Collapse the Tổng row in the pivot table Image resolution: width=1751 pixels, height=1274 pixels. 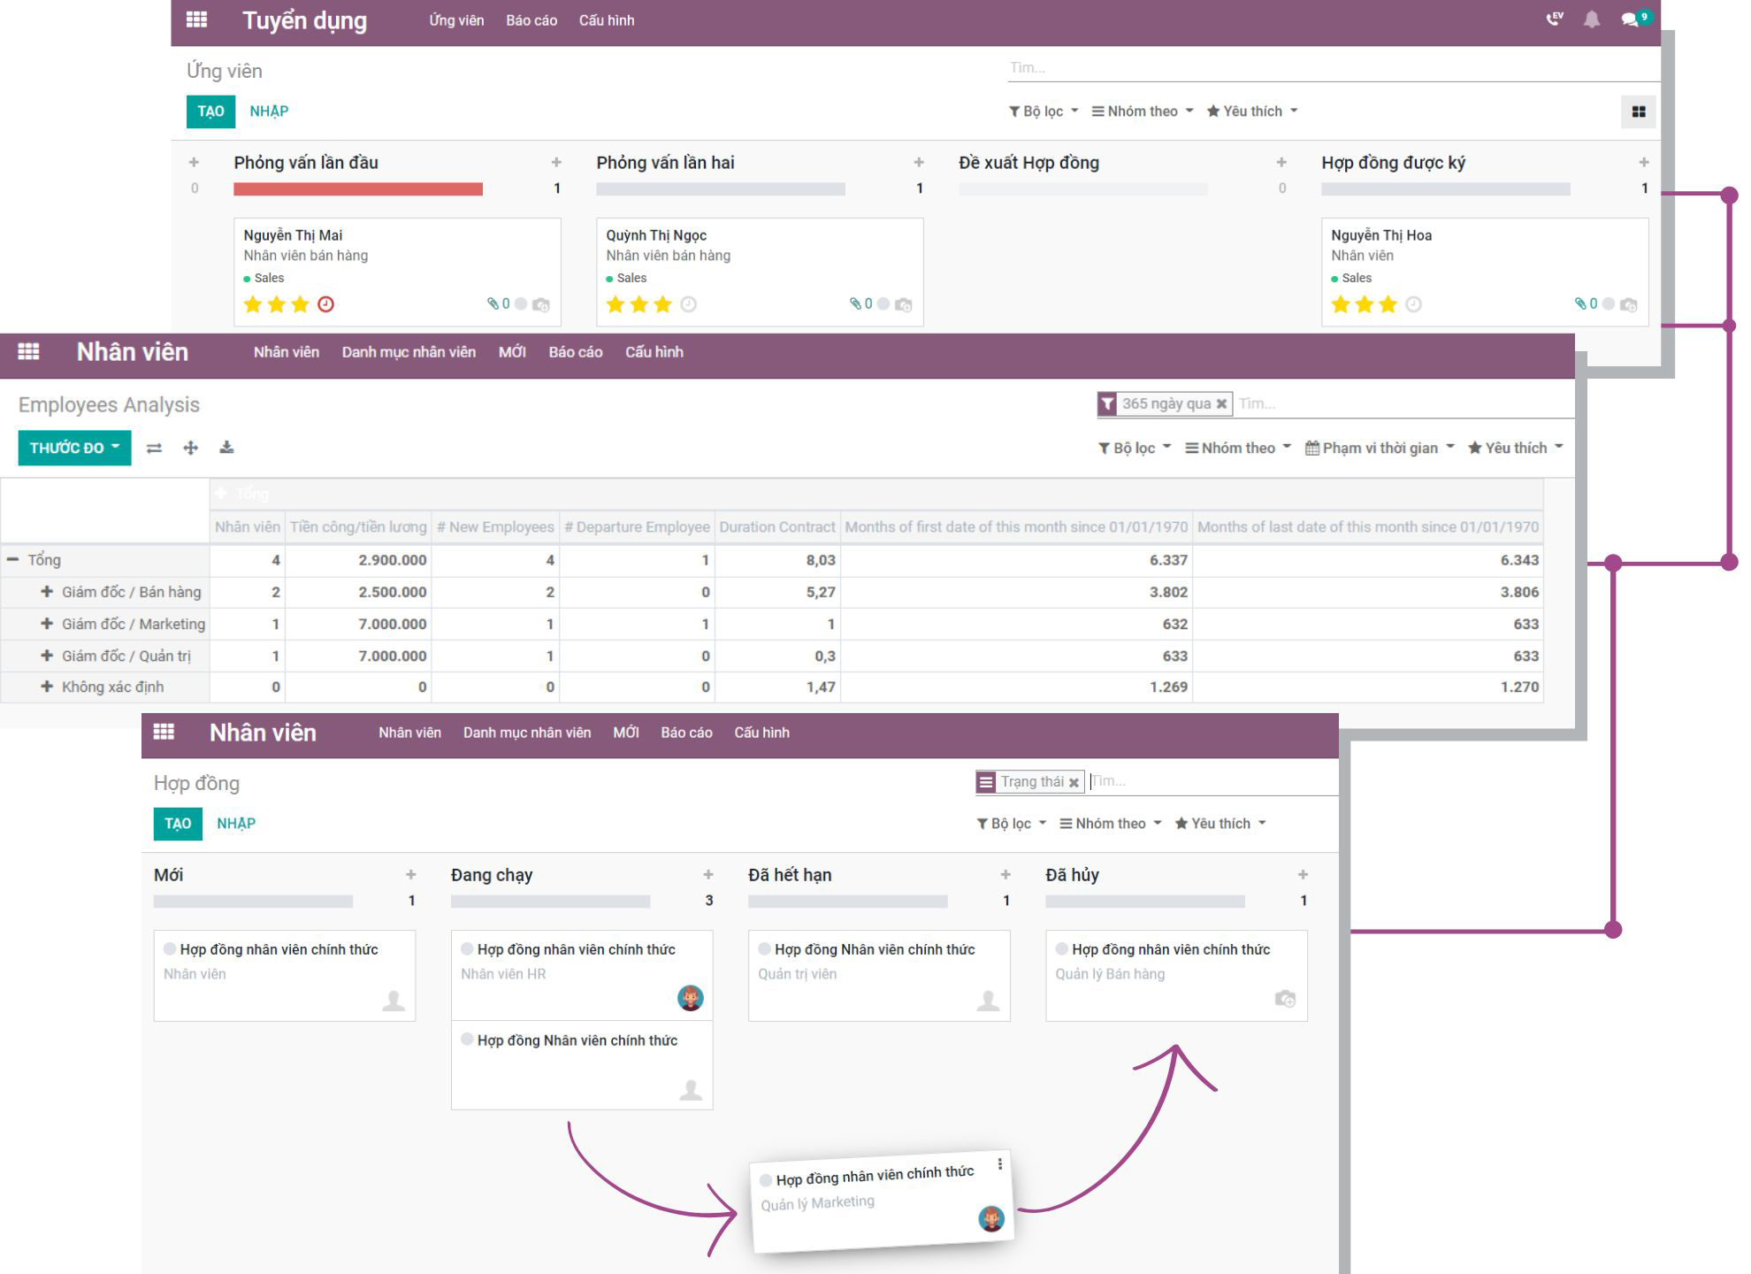(13, 560)
